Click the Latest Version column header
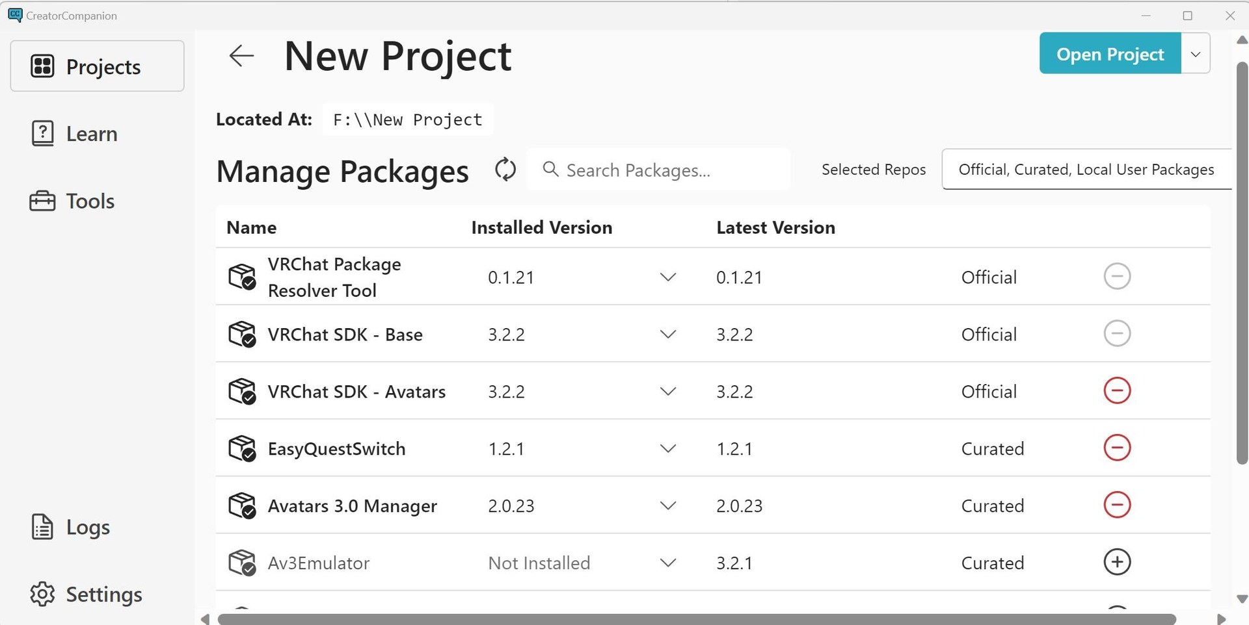The width and height of the screenshot is (1249, 625). 775,227
